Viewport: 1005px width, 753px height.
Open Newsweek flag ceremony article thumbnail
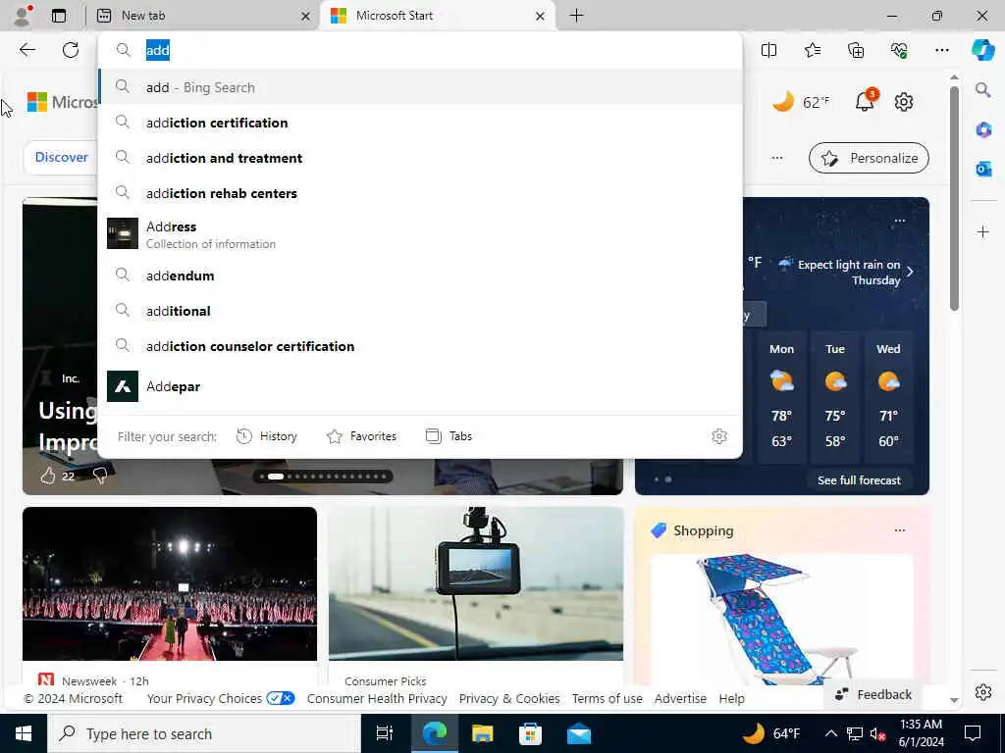(x=169, y=583)
